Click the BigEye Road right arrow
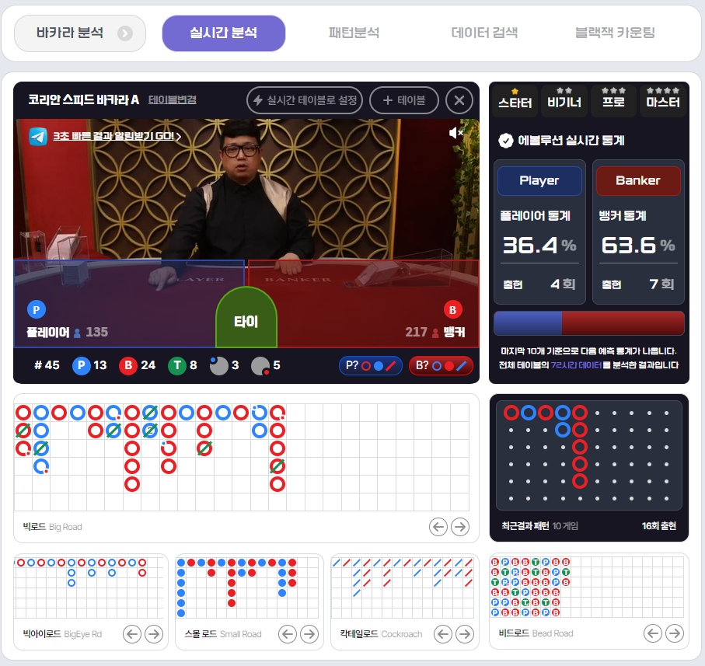 [154, 634]
